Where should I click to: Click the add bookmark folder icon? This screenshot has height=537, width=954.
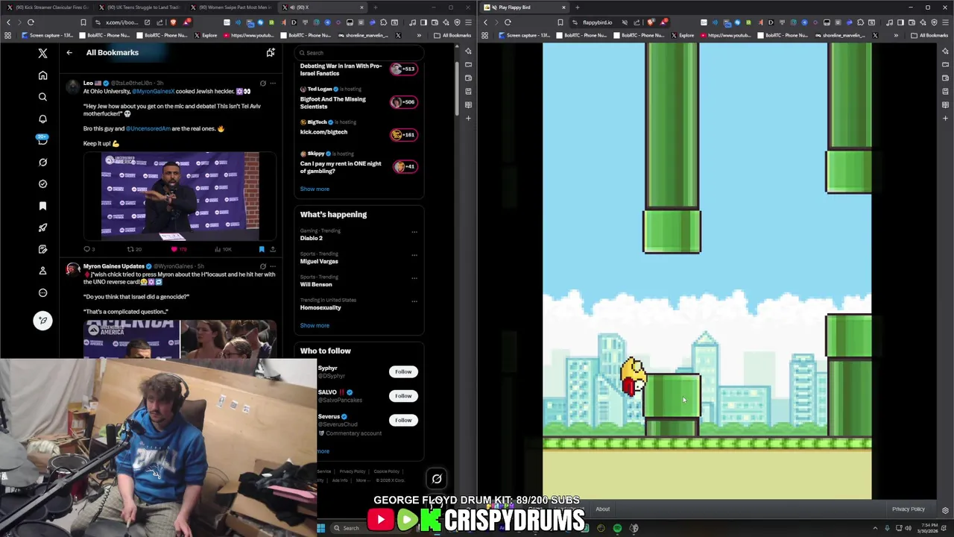271,52
